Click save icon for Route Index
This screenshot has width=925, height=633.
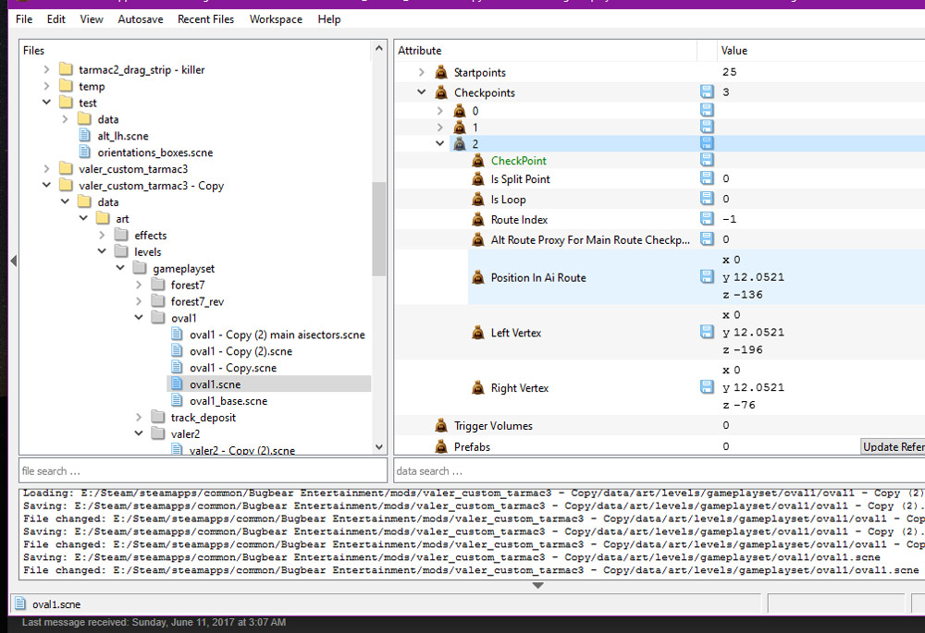[x=707, y=219]
